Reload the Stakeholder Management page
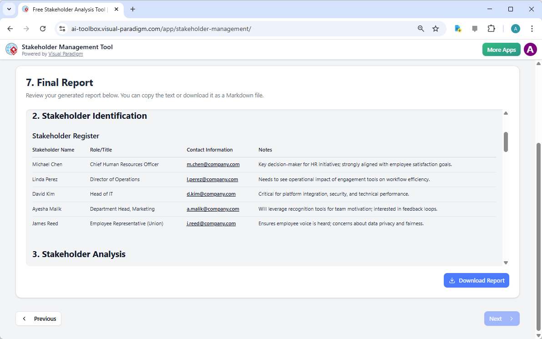The height and width of the screenshot is (339, 542). coord(43,28)
